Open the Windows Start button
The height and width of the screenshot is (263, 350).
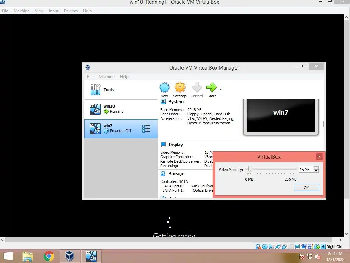click(x=8, y=256)
